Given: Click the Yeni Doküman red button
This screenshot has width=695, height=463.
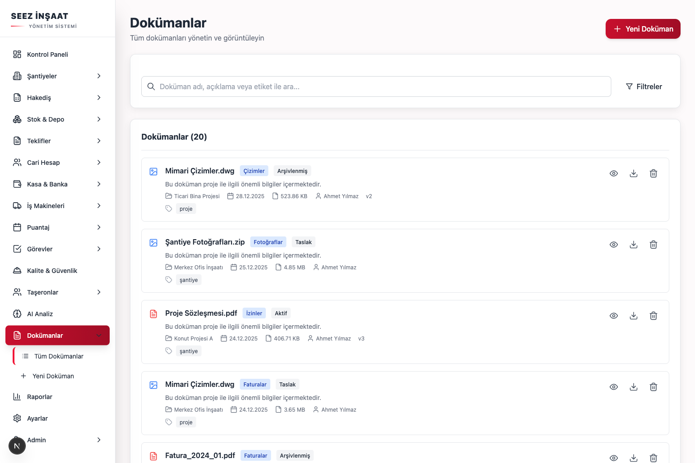Looking at the screenshot, I should 643,29.
